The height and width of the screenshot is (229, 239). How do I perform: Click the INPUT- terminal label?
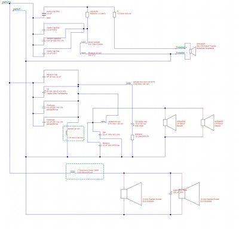[17, 10]
